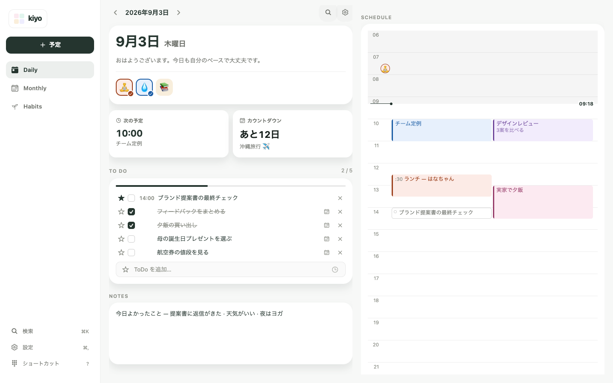
Task: Open the カウントダウン 沖縄旅行 card
Action: click(x=292, y=134)
